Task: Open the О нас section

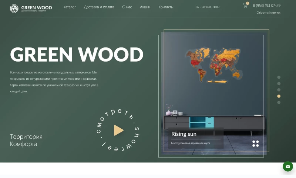Action: click(127, 7)
